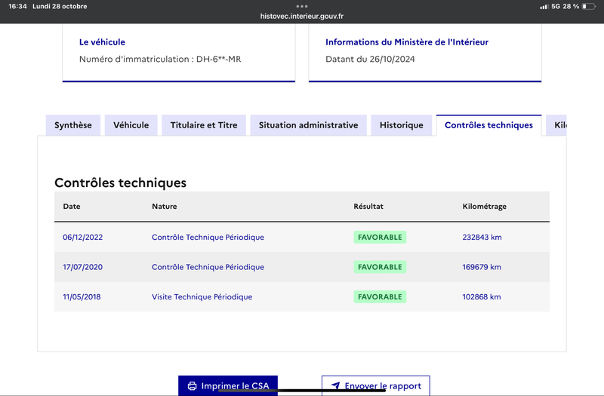Click the FAVORABLE badge for 11/05/2018
Screen dimensions: 604x396
(380, 296)
